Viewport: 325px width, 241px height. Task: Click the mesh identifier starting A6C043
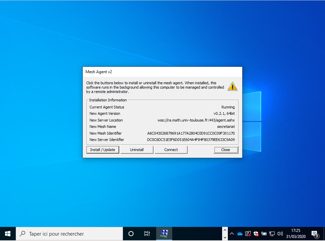(x=191, y=133)
